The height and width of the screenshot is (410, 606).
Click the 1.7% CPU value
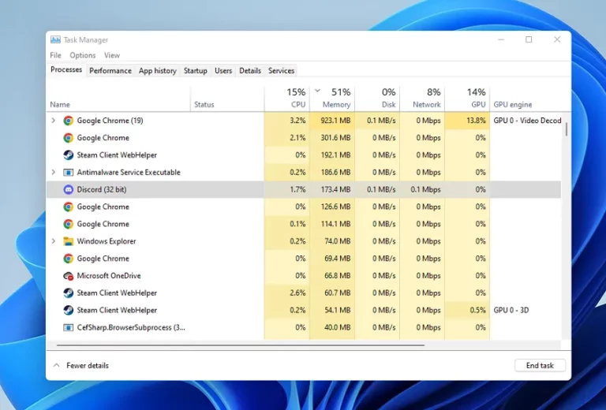[x=297, y=189]
